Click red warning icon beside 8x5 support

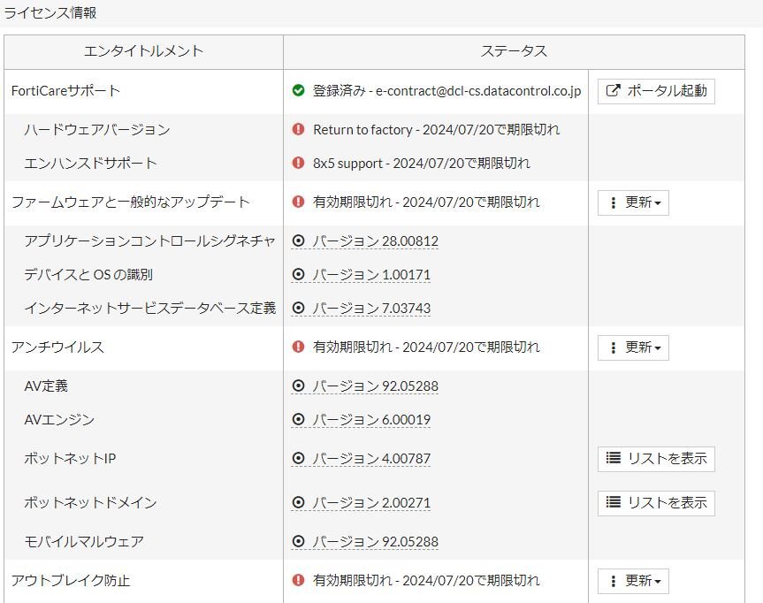tap(298, 164)
